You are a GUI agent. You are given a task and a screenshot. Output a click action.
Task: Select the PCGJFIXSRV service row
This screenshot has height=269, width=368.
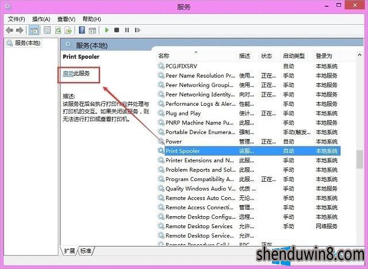click(x=249, y=66)
